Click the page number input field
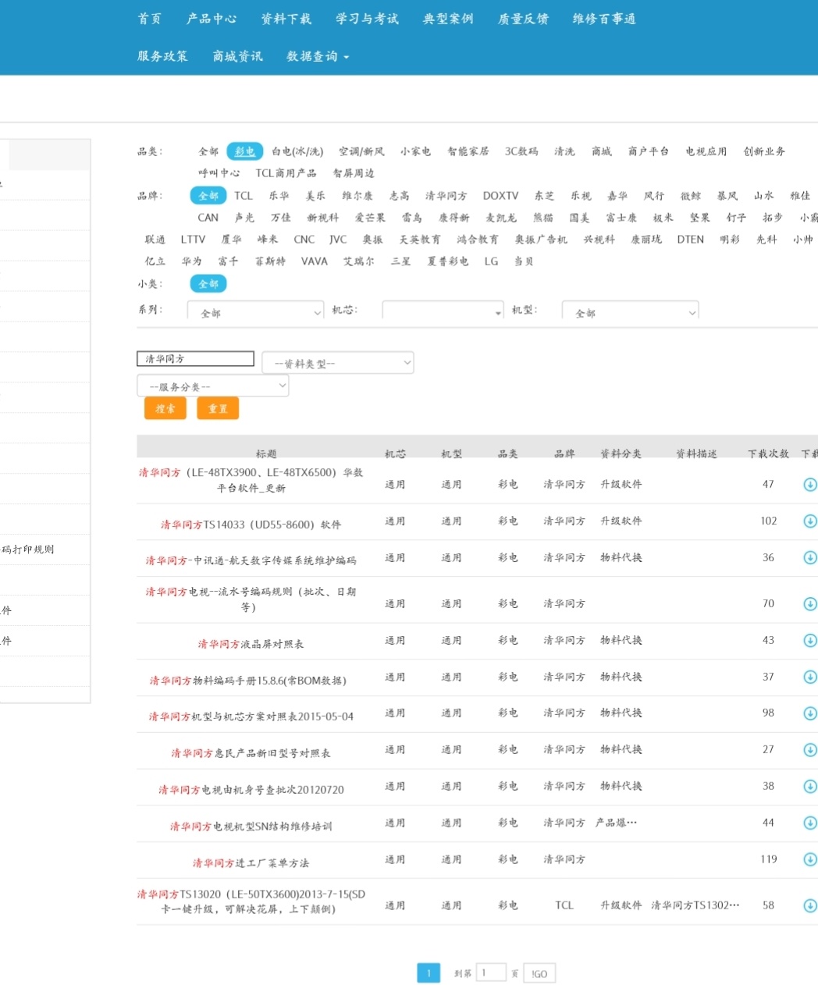Viewport: 818px width, 985px height. 491,973
